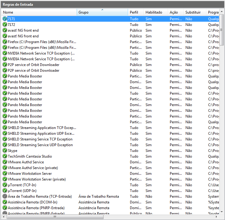Click the icon next to VMware Authd Service (private)
The image size is (225, 220).
[5, 168]
